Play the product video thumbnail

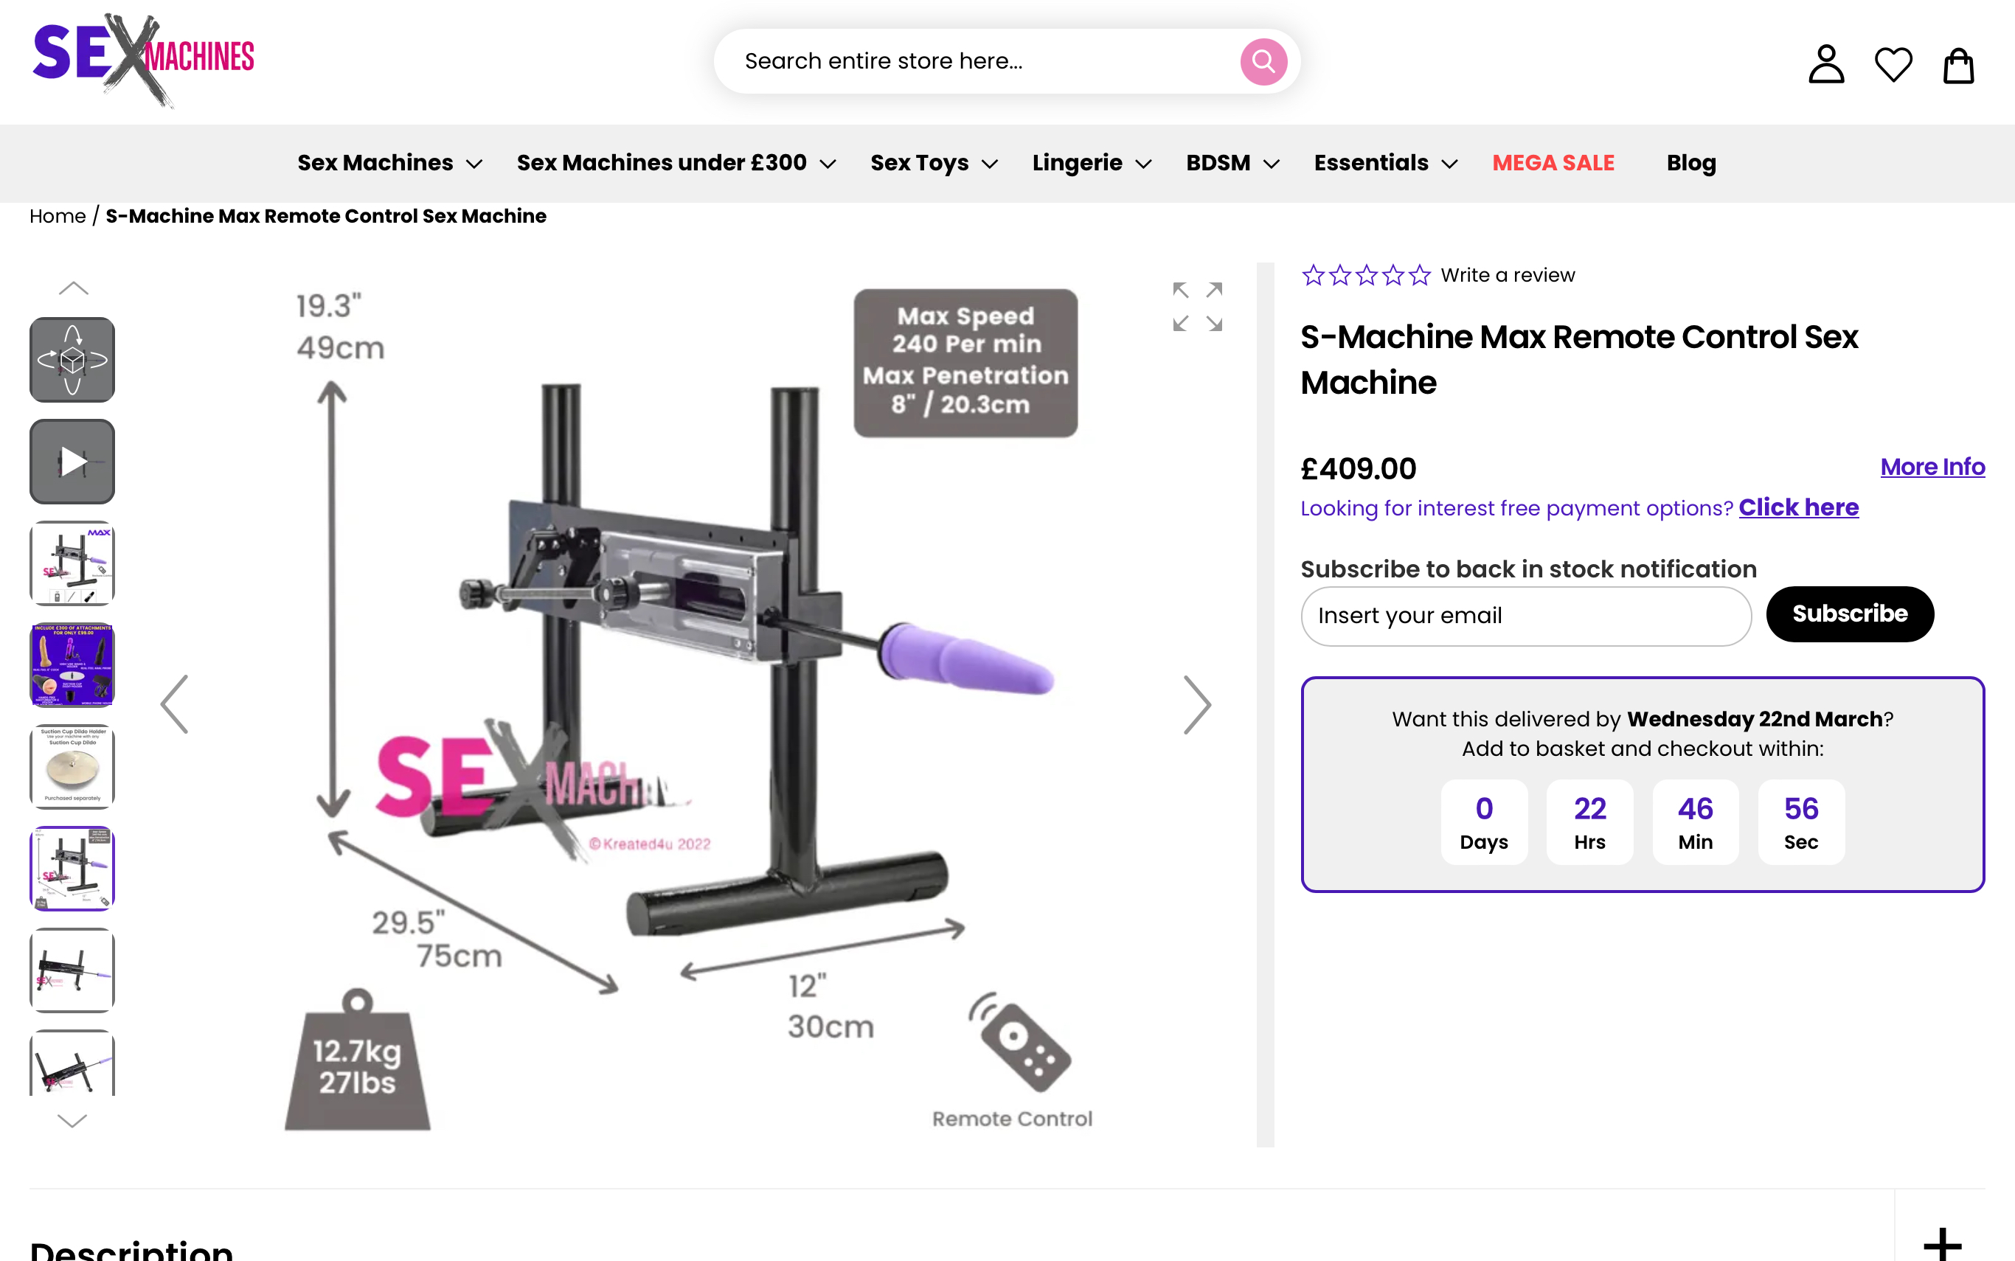pyautogui.click(x=72, y=461)
